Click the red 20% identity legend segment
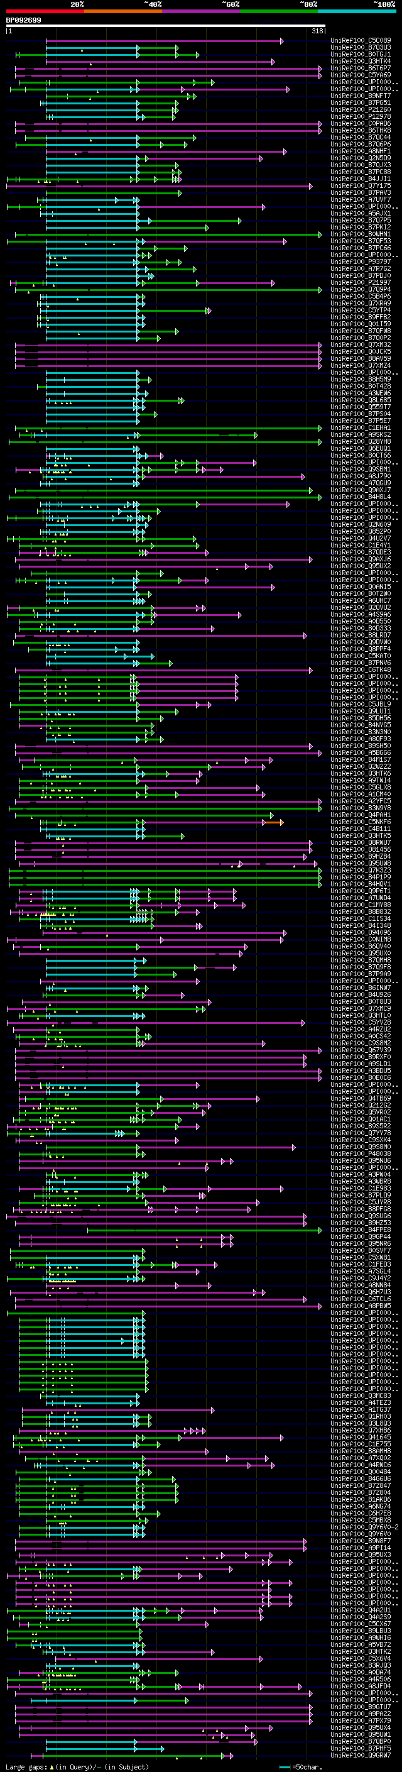Viewport: 402px width, 1772px height. pos(45,11)
